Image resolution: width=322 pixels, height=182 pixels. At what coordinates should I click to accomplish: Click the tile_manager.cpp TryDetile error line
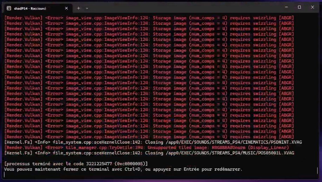[147, 148]
